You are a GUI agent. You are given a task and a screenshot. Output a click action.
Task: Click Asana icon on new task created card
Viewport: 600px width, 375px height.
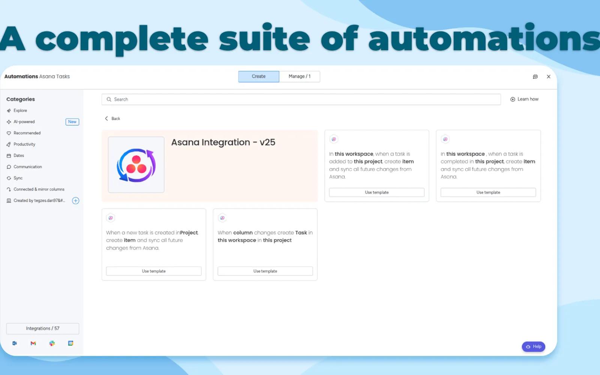[x=111, y=218]
